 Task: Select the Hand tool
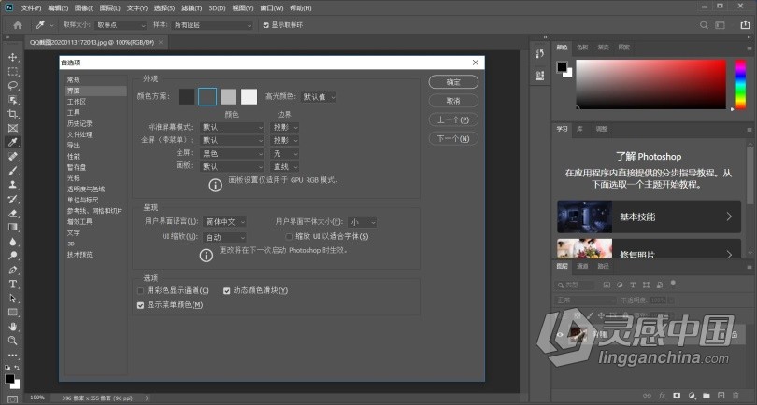(13, 327)
